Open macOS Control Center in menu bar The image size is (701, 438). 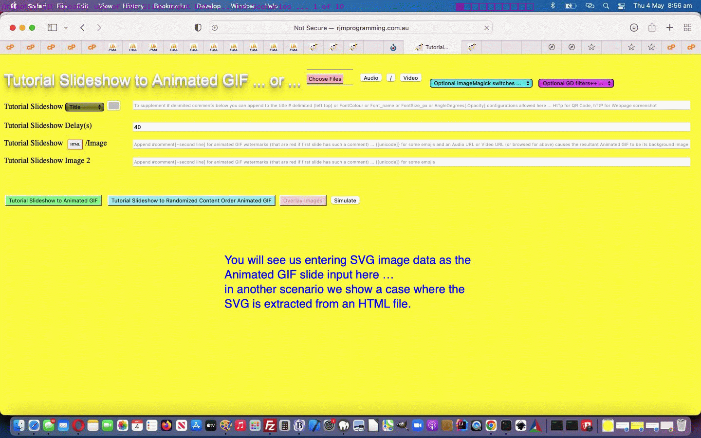(622, 6)
